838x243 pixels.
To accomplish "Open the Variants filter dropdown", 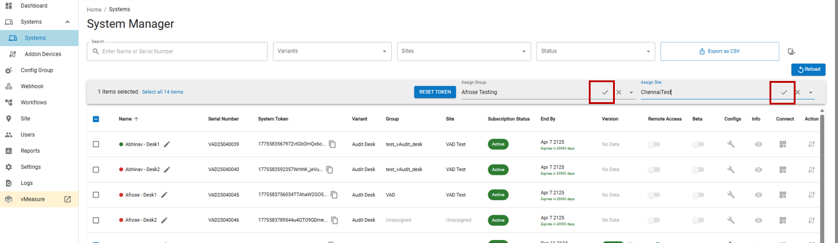I will [x=332, y=51].
